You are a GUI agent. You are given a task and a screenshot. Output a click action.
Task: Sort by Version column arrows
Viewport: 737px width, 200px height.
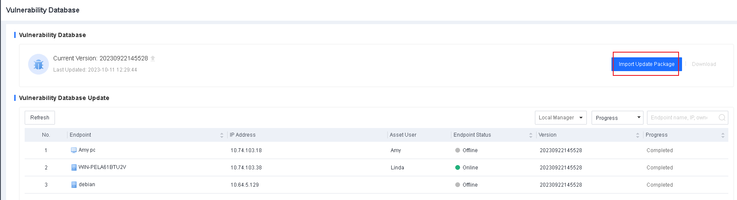click(x=637, y=135)
